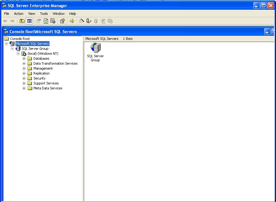The image size is (276, 202).
Task: Select the Databases folder label
Action: 41,58
